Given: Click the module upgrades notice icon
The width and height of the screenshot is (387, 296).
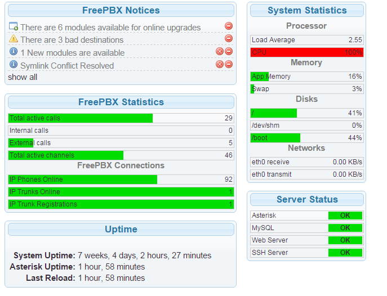Looking at the screenshot, I should (x=14, y=26).
